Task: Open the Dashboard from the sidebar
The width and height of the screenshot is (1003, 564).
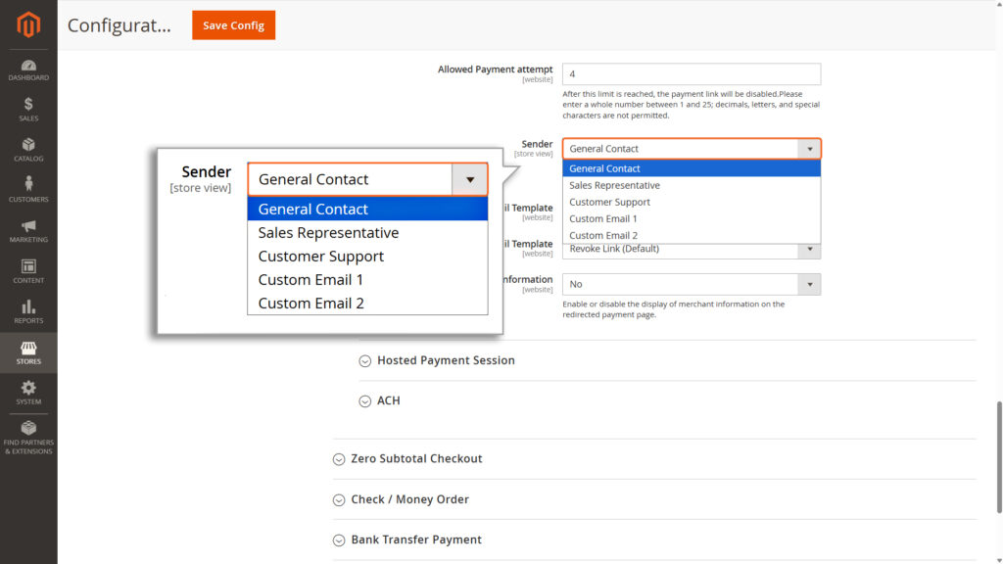Action: click(28, 69)
